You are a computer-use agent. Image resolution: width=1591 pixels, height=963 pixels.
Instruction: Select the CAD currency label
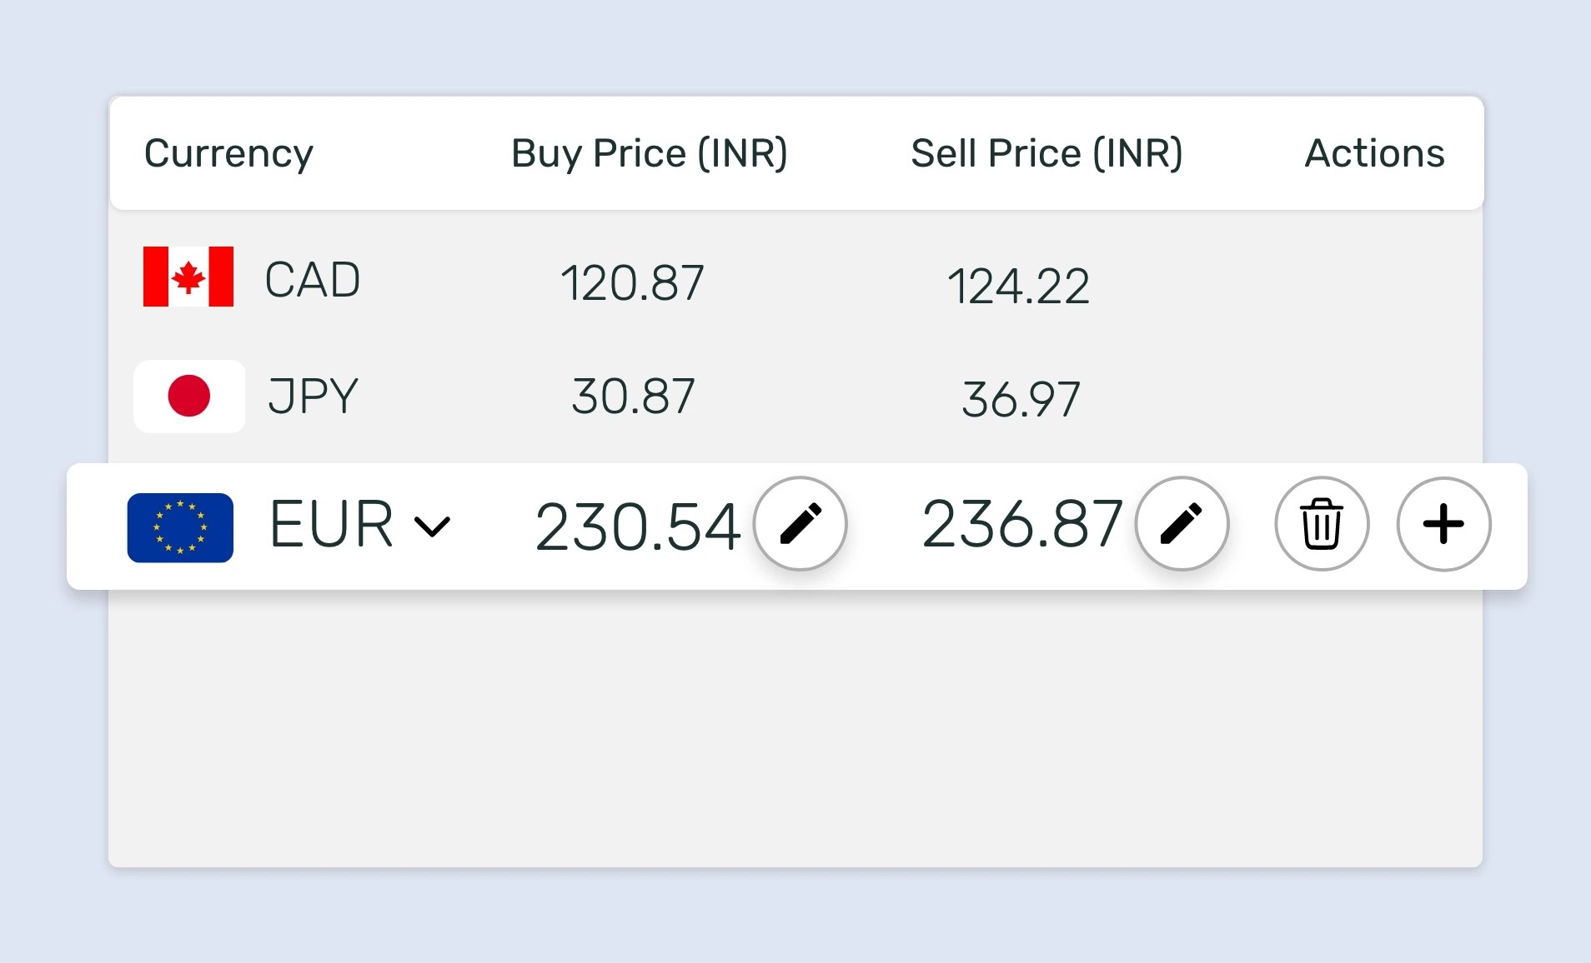click(314, 278)
